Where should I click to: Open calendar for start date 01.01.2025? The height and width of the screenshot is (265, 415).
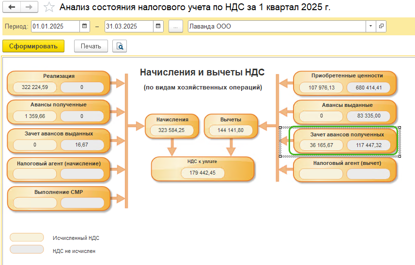pyautogui.click(x=85, y=26)
